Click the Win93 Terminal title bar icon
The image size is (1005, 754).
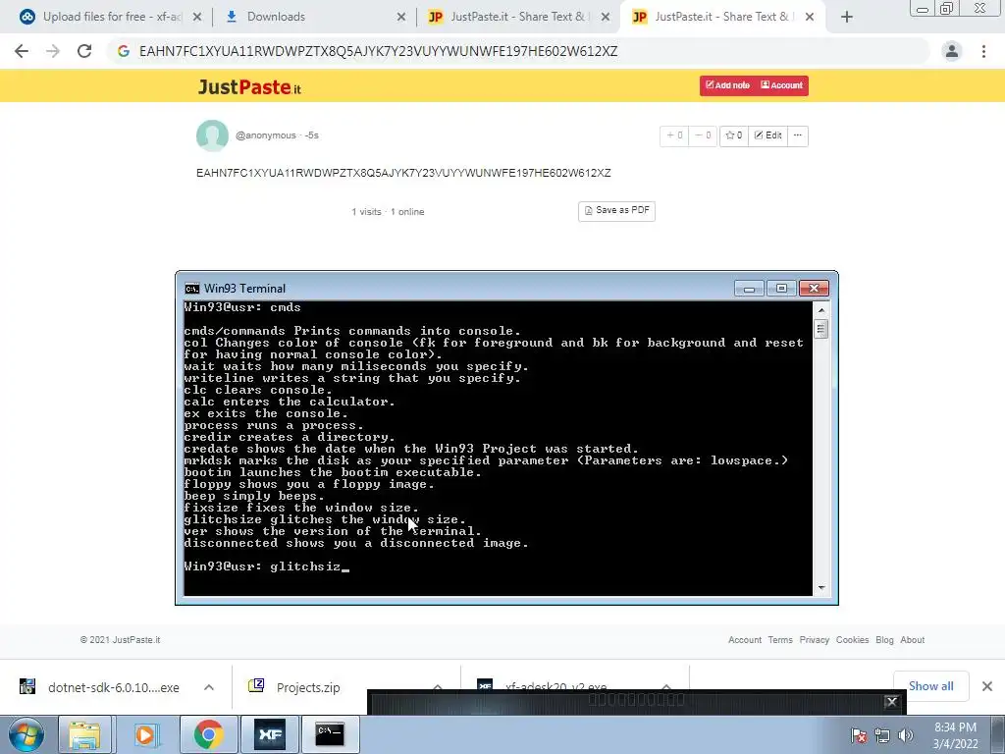click(x=191, y=289)
